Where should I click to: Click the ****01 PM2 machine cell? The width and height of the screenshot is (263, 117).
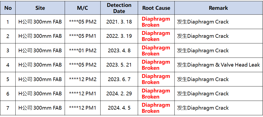click(83, 50)
